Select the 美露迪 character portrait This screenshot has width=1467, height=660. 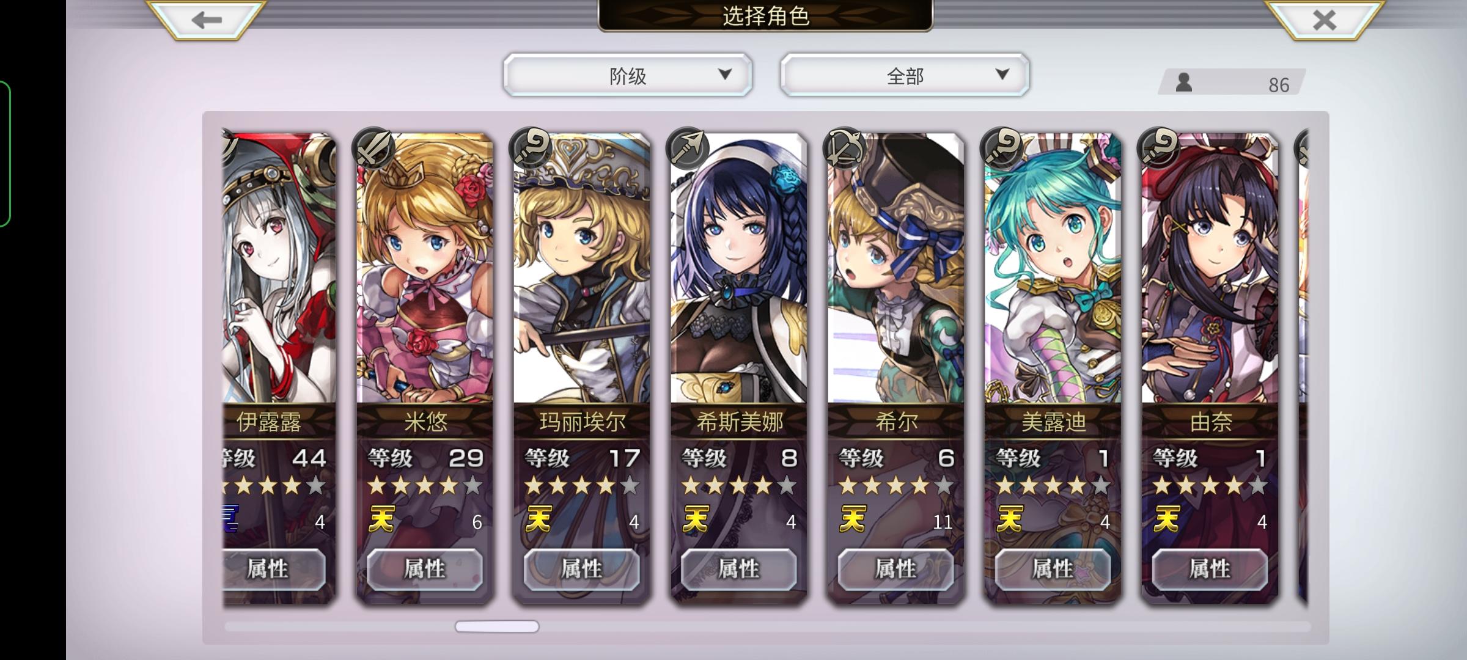click(1053, 269)
